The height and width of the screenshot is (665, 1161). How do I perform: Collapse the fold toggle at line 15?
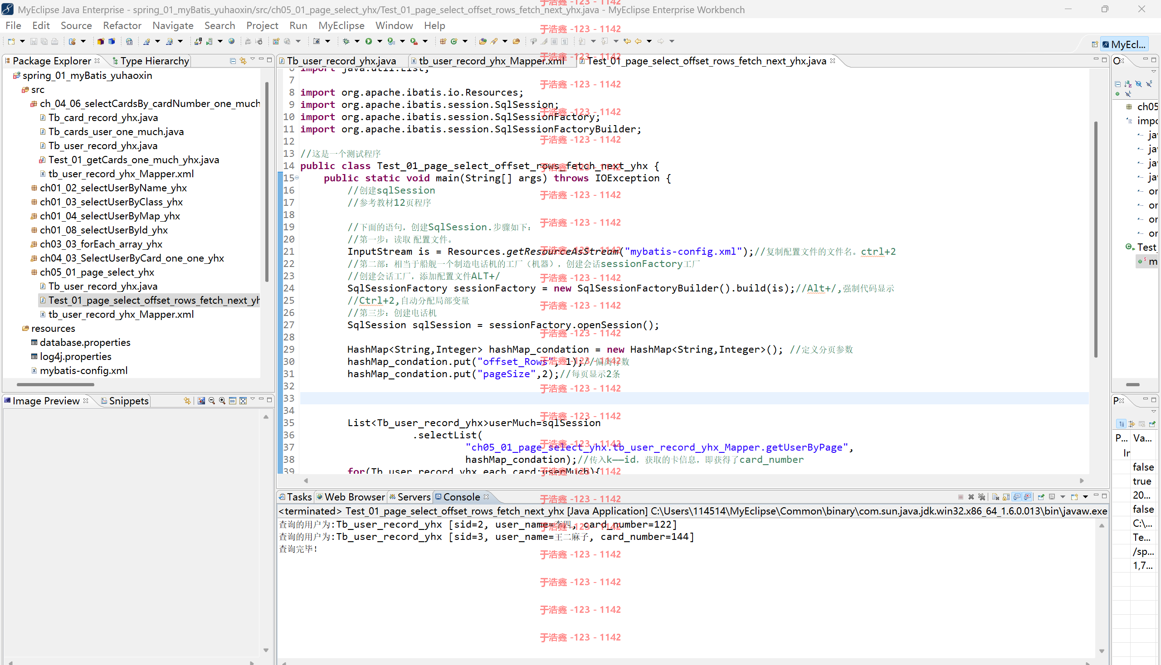tap(297, 178)
